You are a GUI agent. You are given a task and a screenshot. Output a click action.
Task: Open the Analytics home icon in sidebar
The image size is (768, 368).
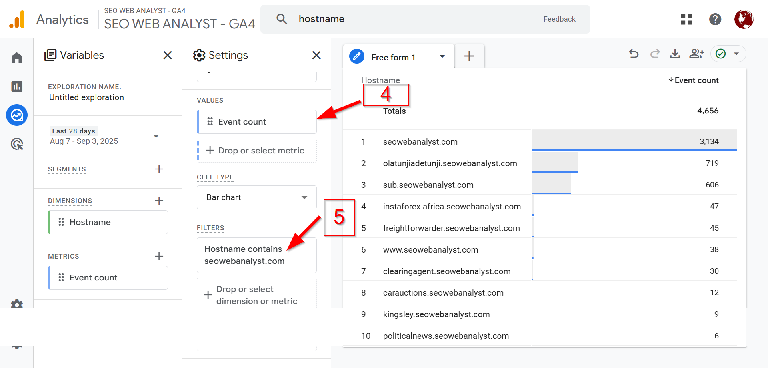point(17,58)
